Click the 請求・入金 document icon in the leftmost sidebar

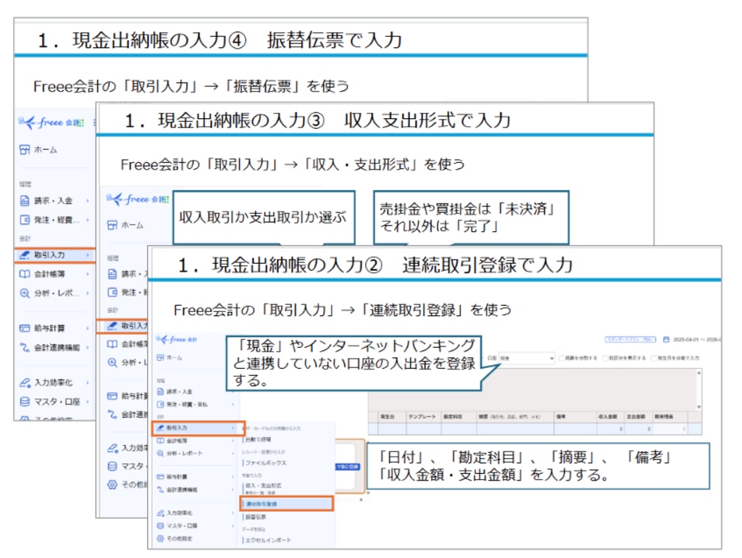click(x=25, y=201)
